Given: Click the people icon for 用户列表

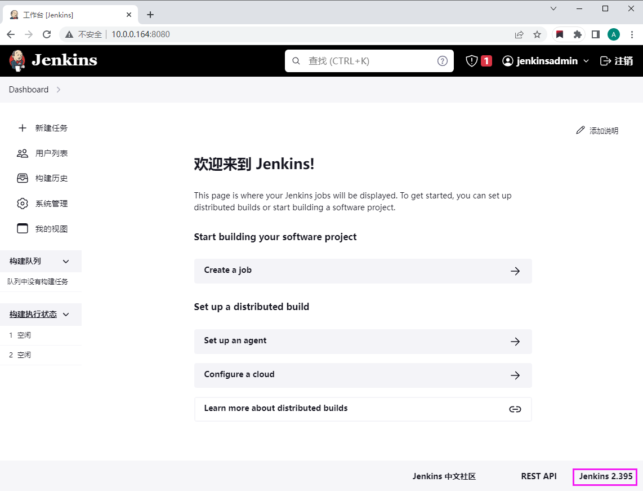Looking at the screenshot, I should click(23, 153).
